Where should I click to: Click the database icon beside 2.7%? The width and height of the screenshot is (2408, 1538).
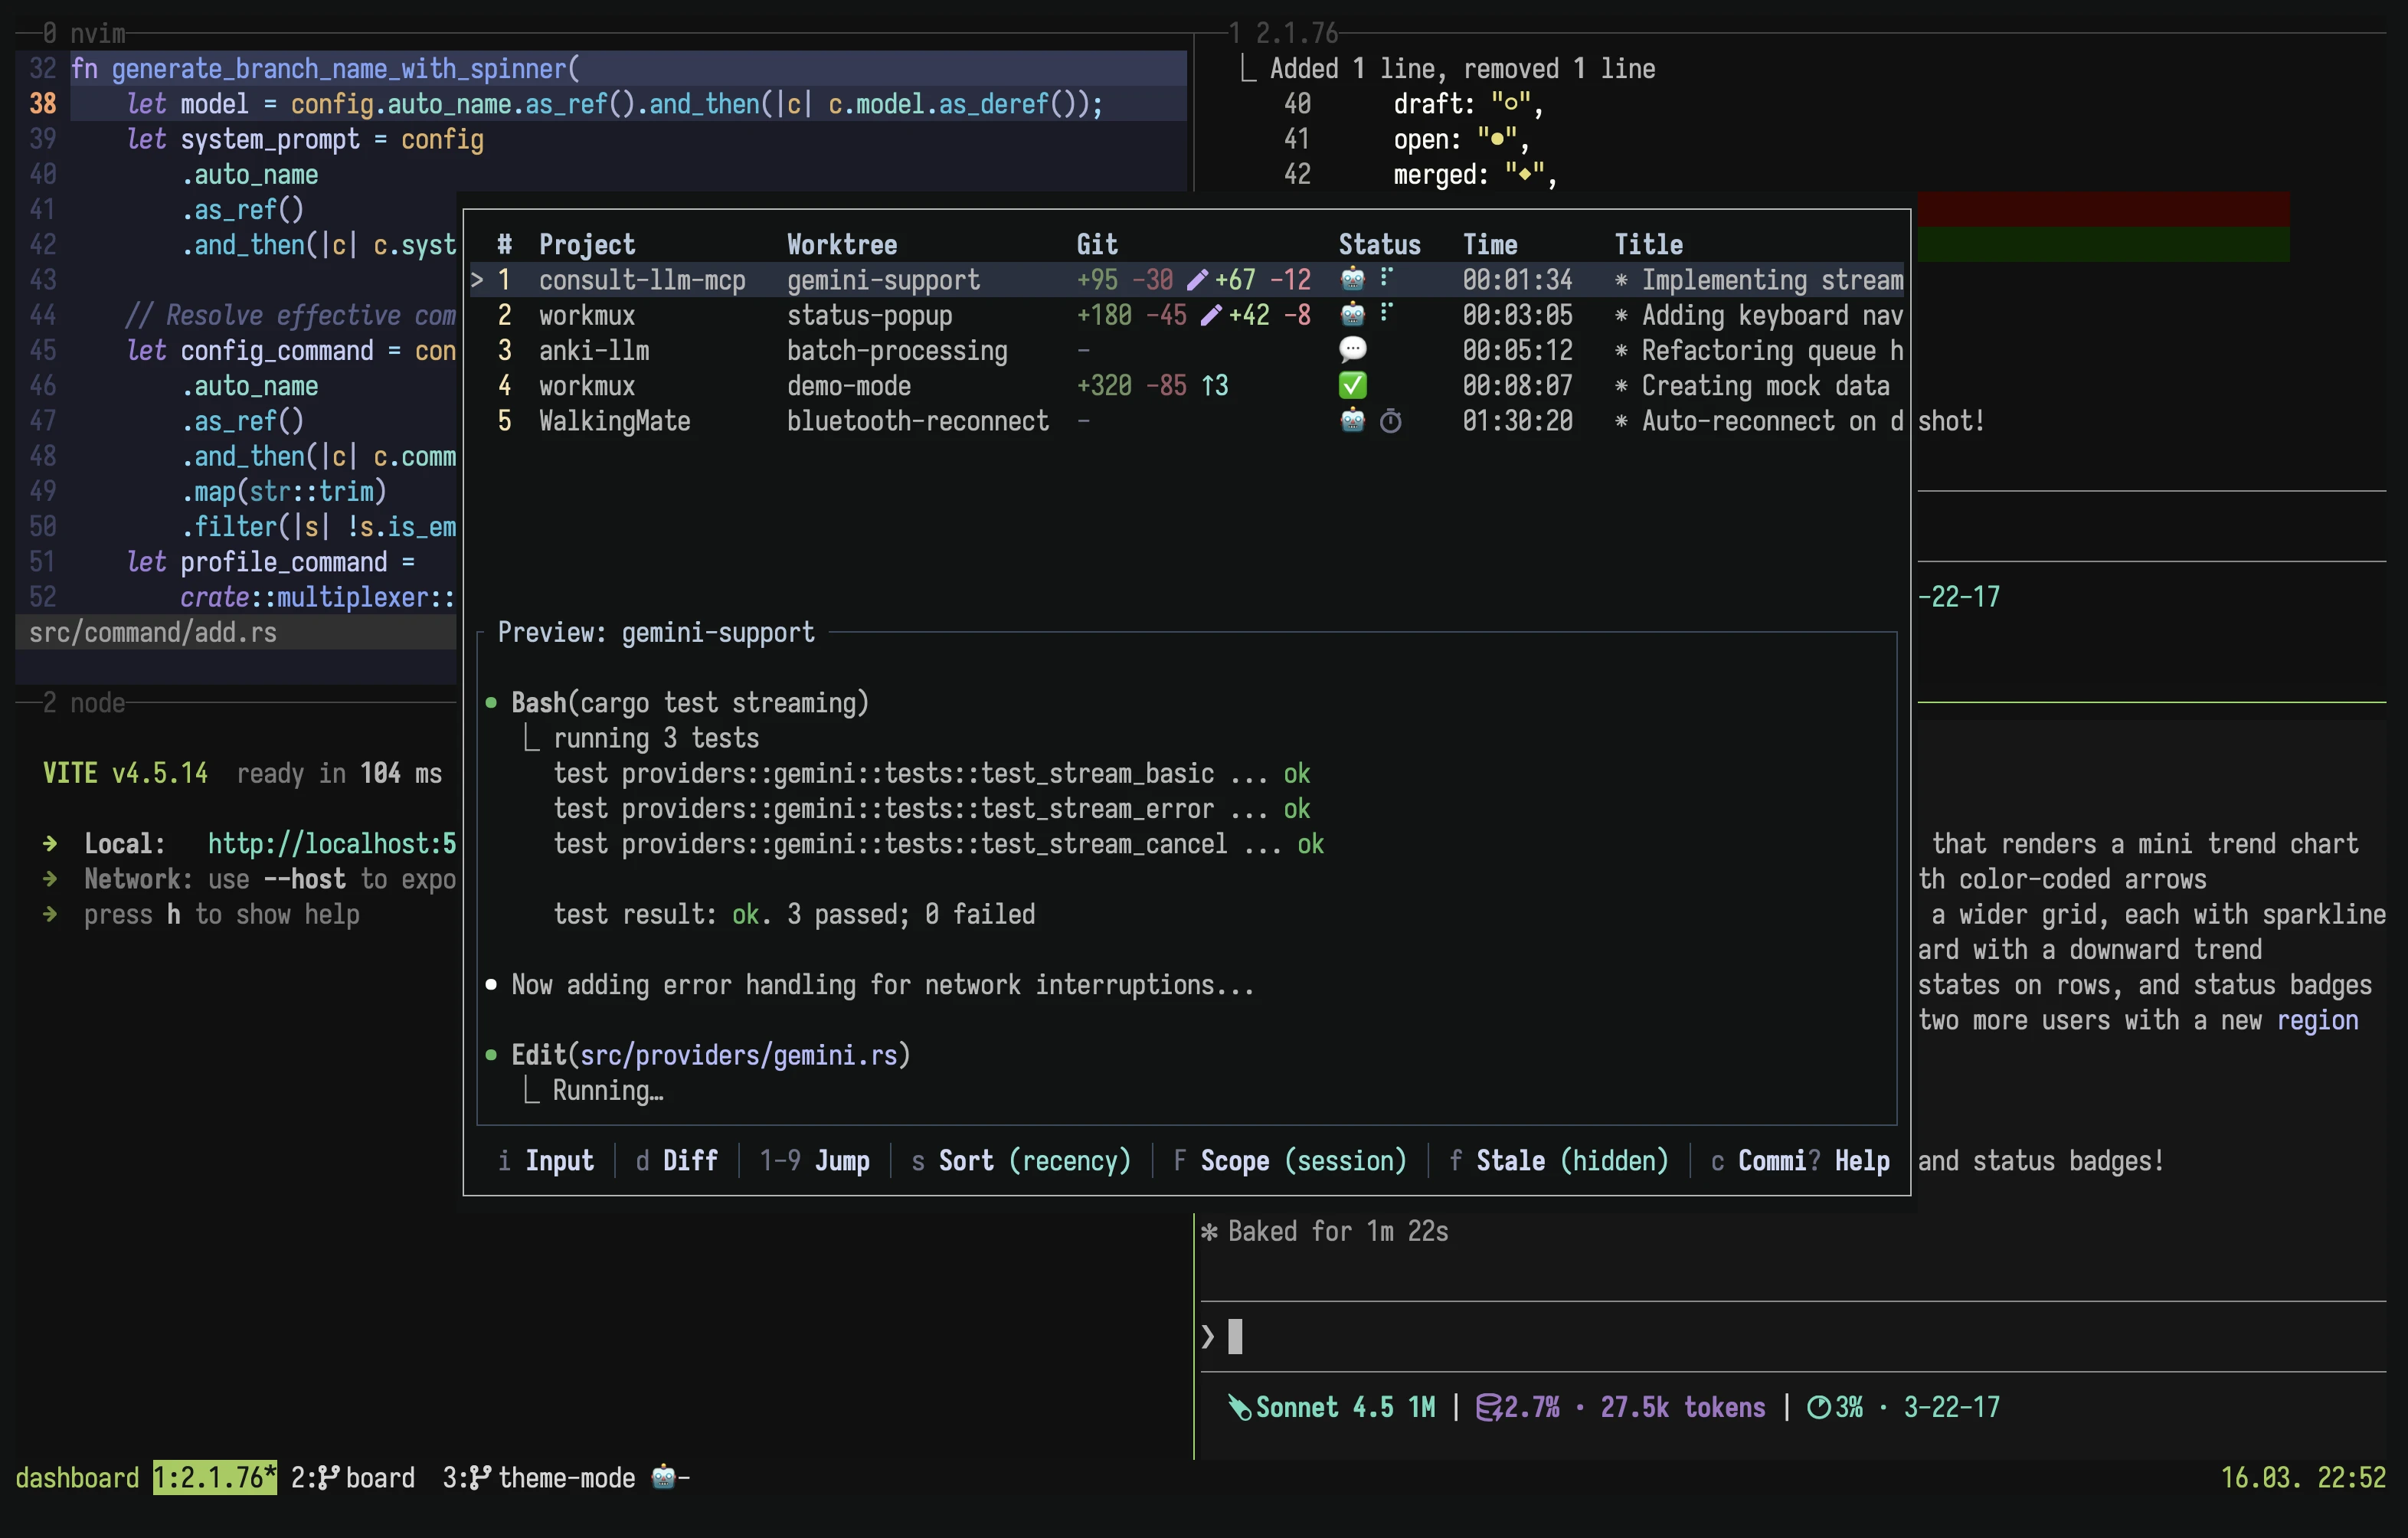point(1489,1407)
